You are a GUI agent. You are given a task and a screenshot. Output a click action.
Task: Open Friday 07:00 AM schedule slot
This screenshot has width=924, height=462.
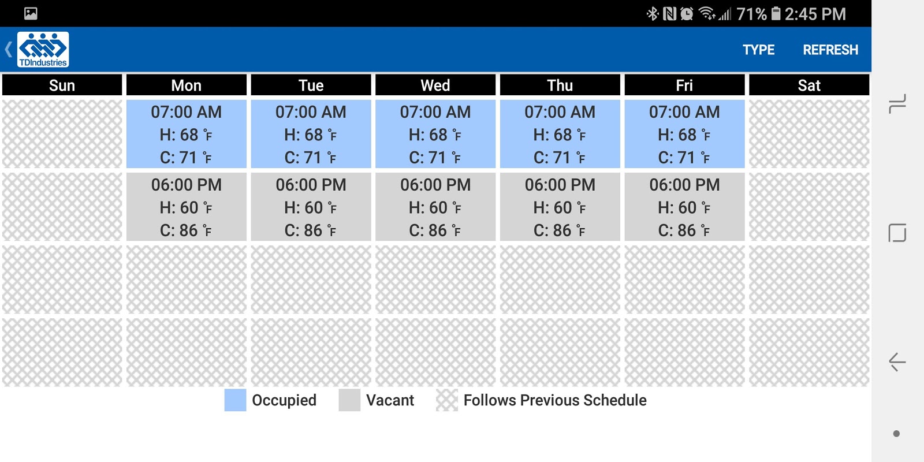(684, 134)
